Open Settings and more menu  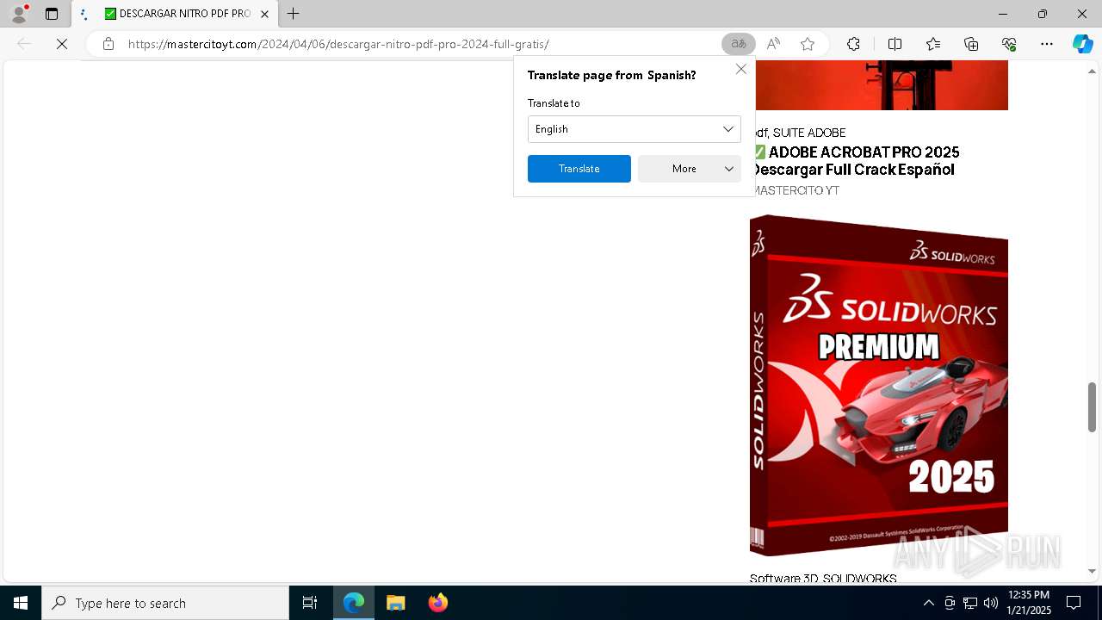[1047, 44]
